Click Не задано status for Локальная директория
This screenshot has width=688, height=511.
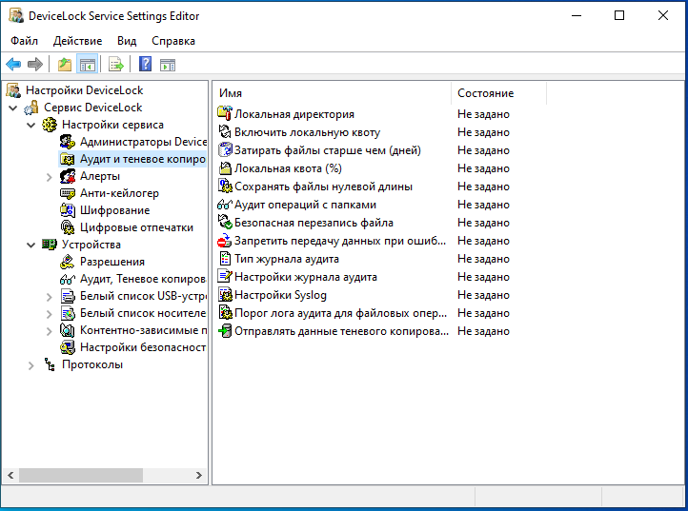pos(483,114)
